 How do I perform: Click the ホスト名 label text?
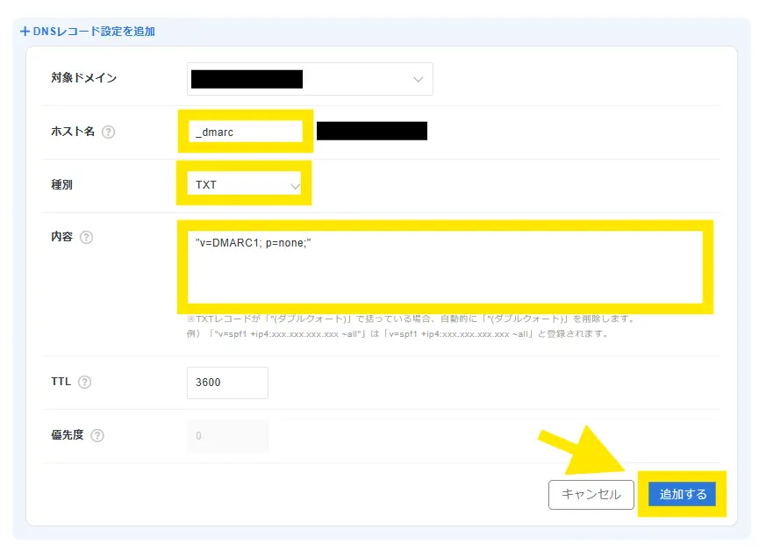coord(72,132)
